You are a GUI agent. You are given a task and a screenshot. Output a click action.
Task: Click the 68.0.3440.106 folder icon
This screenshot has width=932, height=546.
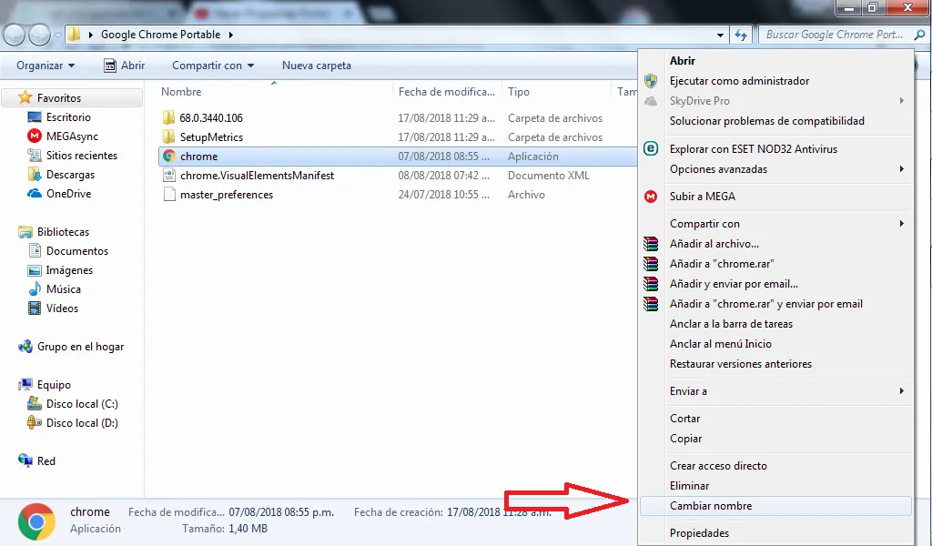click(x=169, y=117)
